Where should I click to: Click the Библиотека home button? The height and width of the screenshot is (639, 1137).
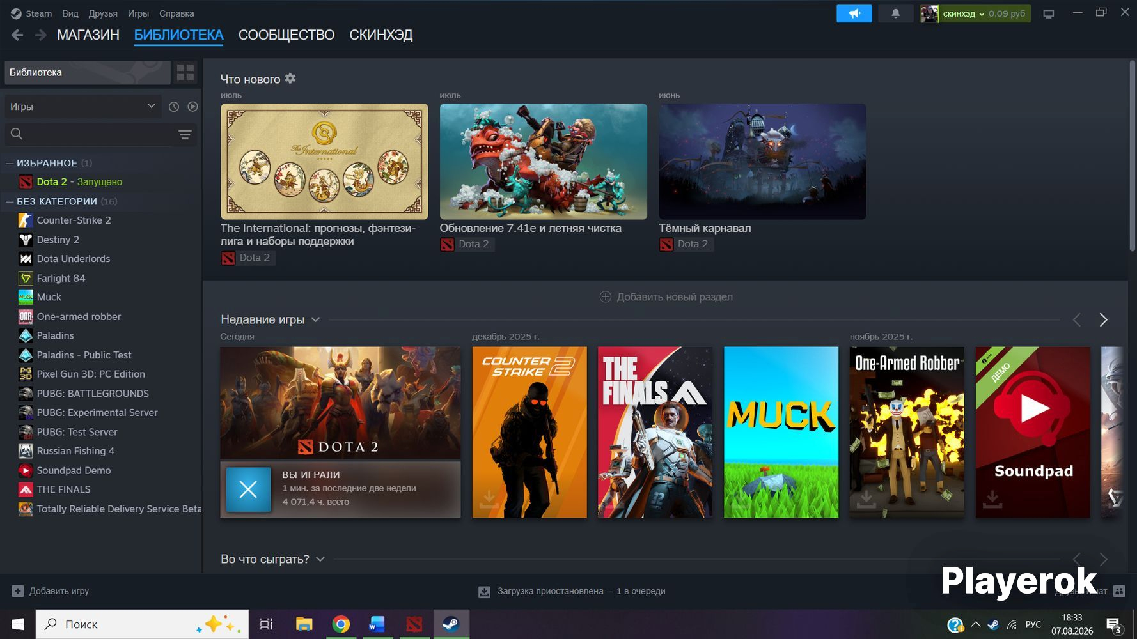click(88, 72)
